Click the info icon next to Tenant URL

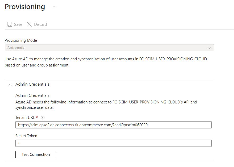[x=42, y=118]
